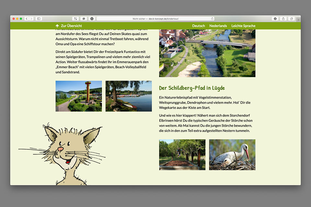Screen dimensions: 311x207
Task: Open a new tab with the plus button
Action: (x=298, y=19)
